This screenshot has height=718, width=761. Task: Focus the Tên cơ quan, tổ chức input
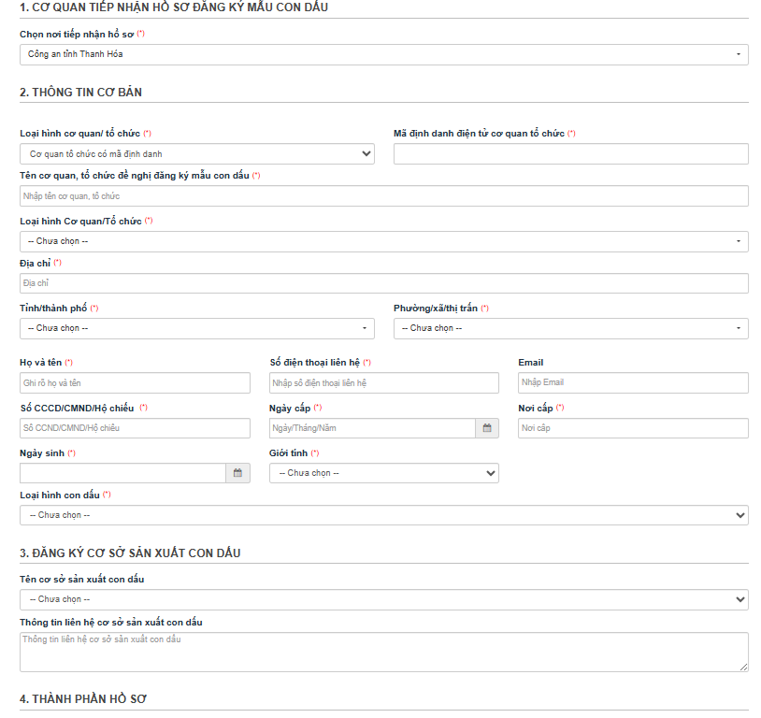tap(383, 196)
